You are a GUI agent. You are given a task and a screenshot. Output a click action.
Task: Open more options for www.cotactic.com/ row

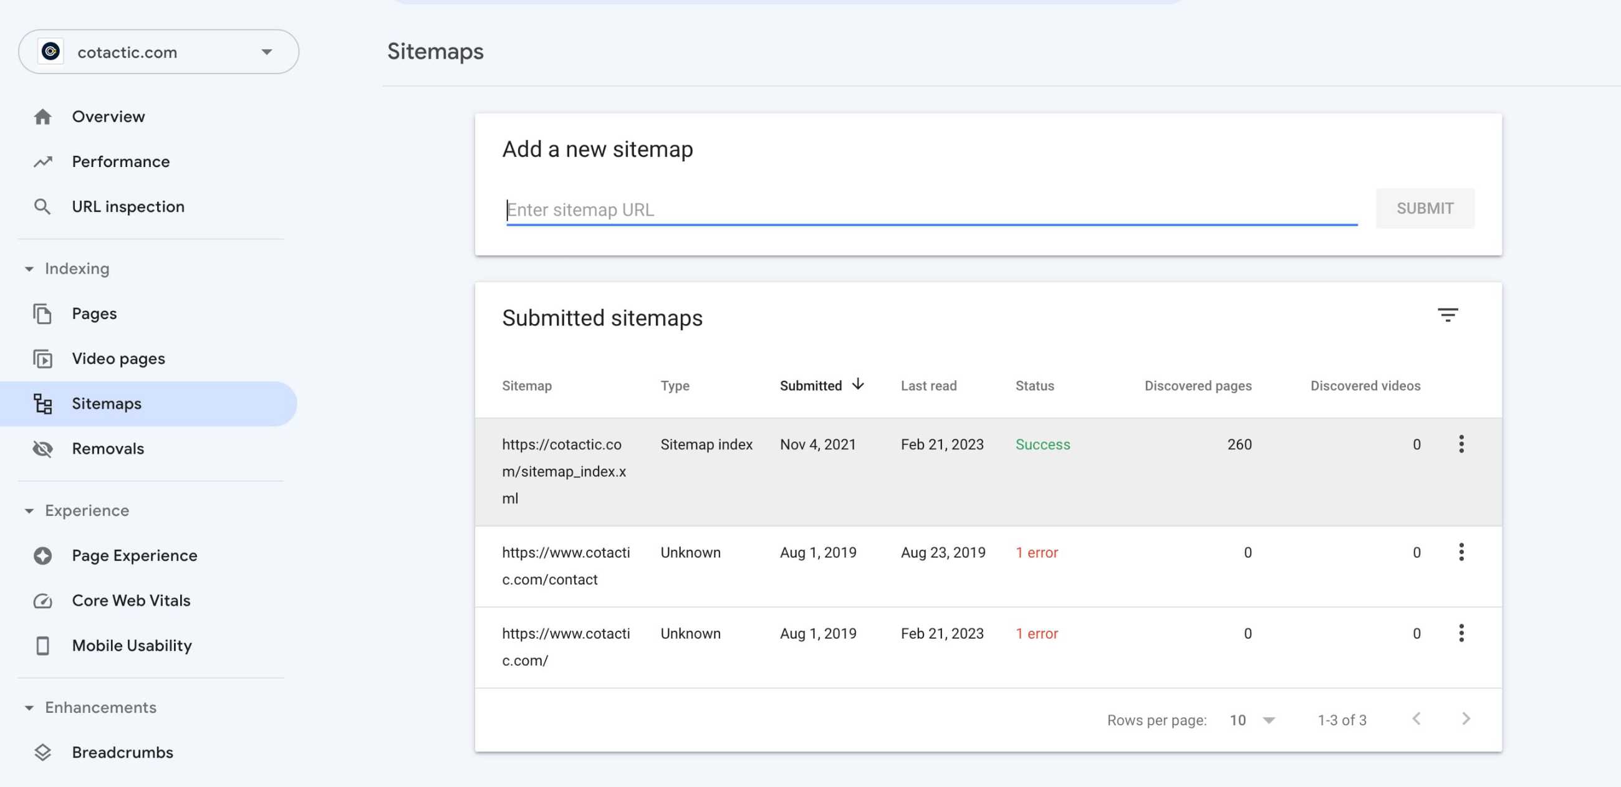(1461, 633)
